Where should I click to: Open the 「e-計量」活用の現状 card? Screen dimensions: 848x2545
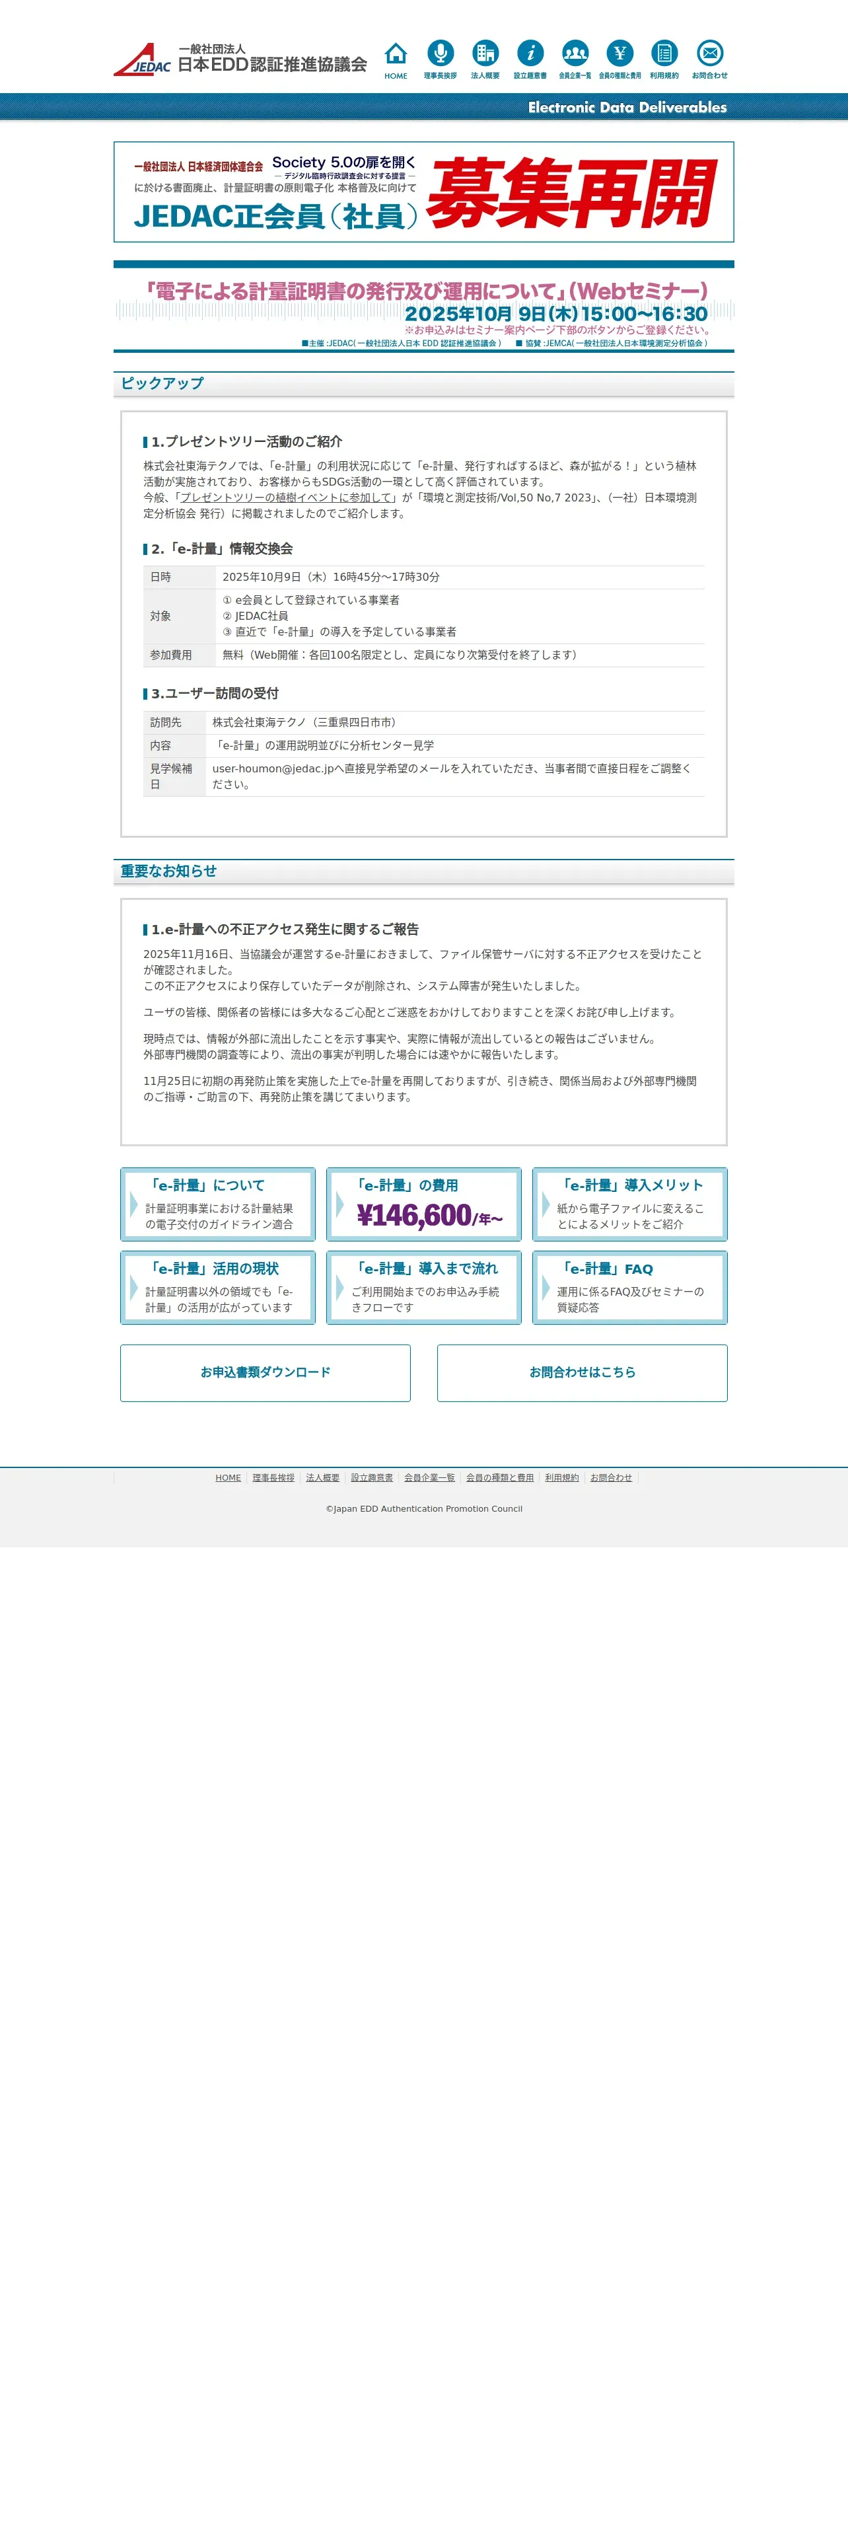click(x=218, y=1287)
